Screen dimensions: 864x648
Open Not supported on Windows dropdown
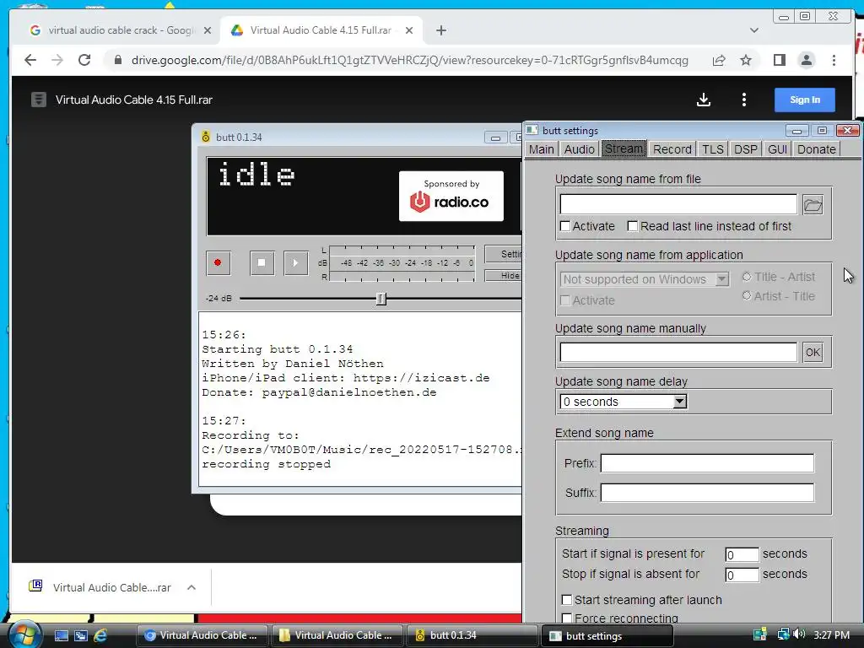pos(645,279)
